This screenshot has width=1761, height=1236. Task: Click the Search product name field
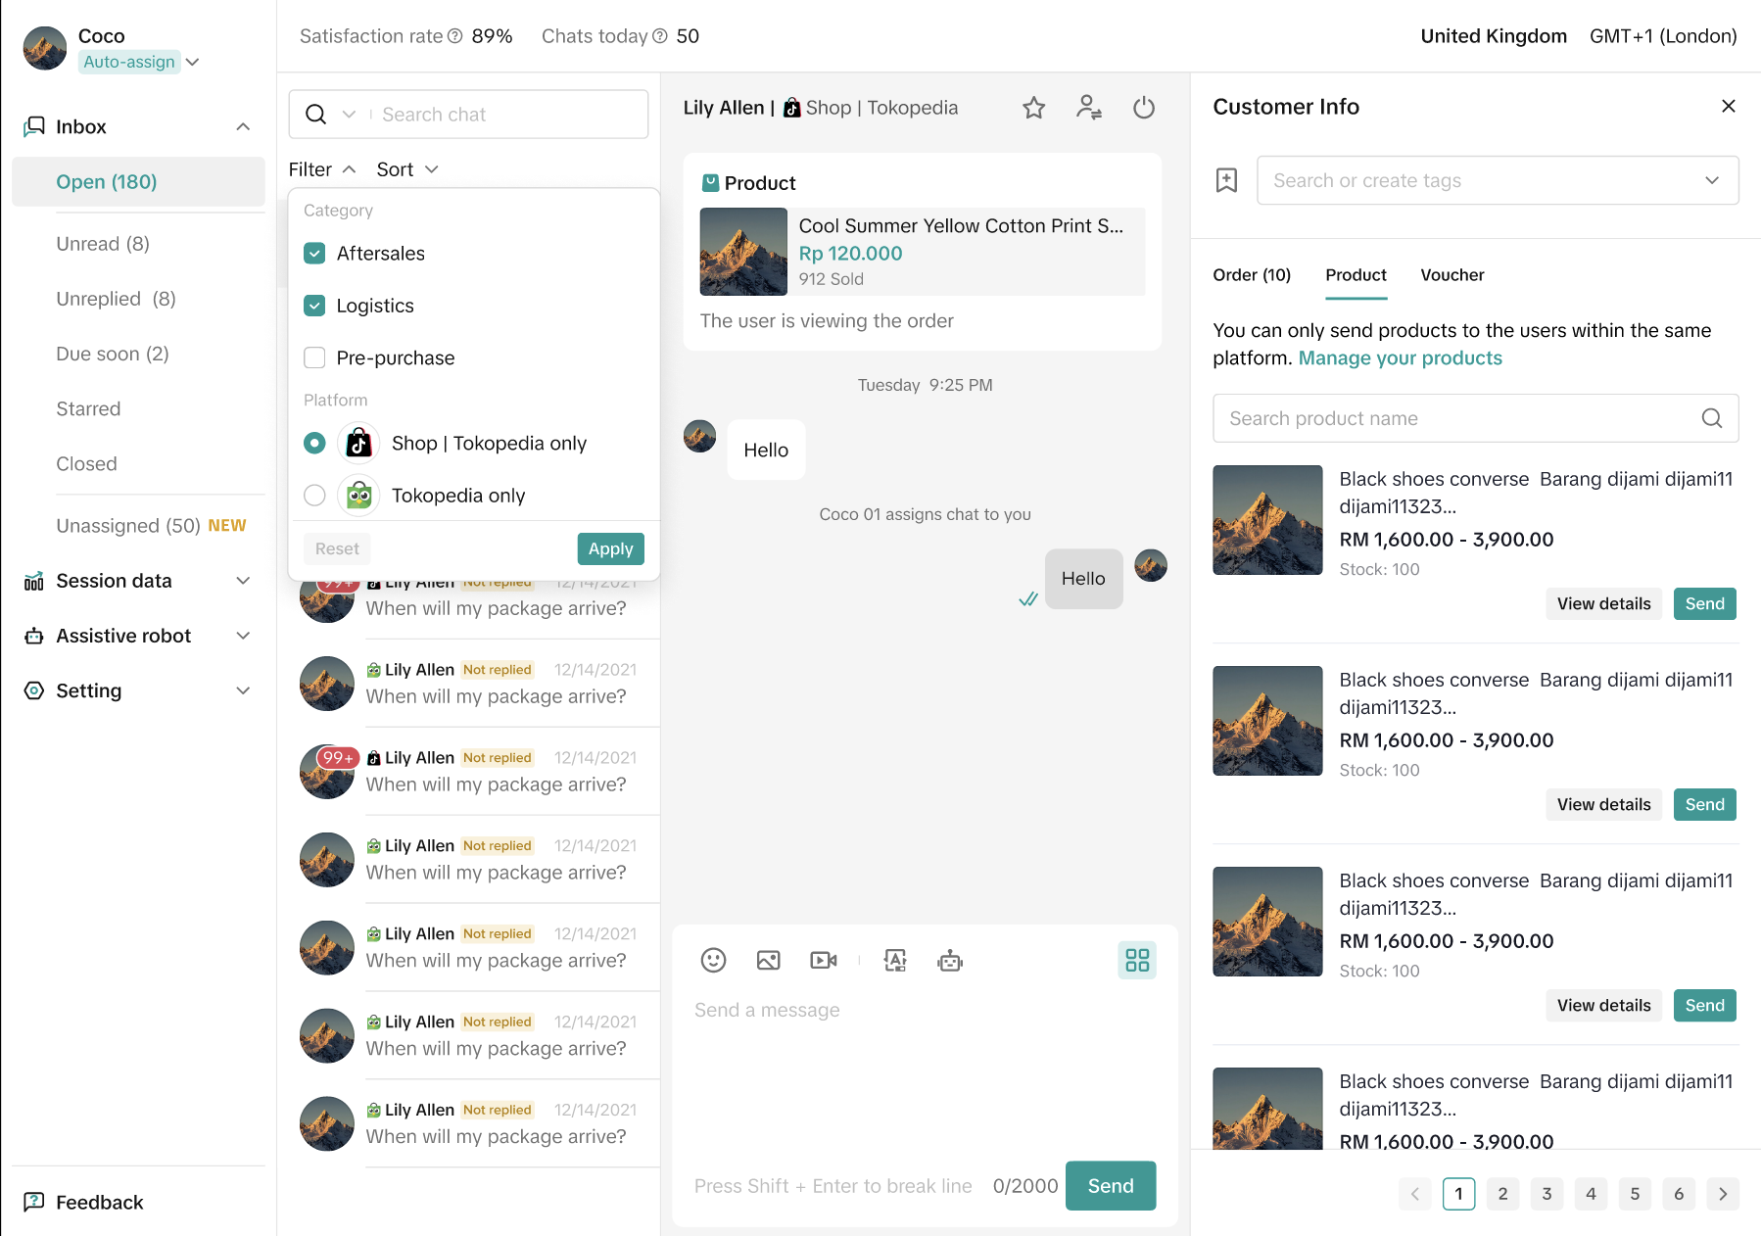point(1476,419)
